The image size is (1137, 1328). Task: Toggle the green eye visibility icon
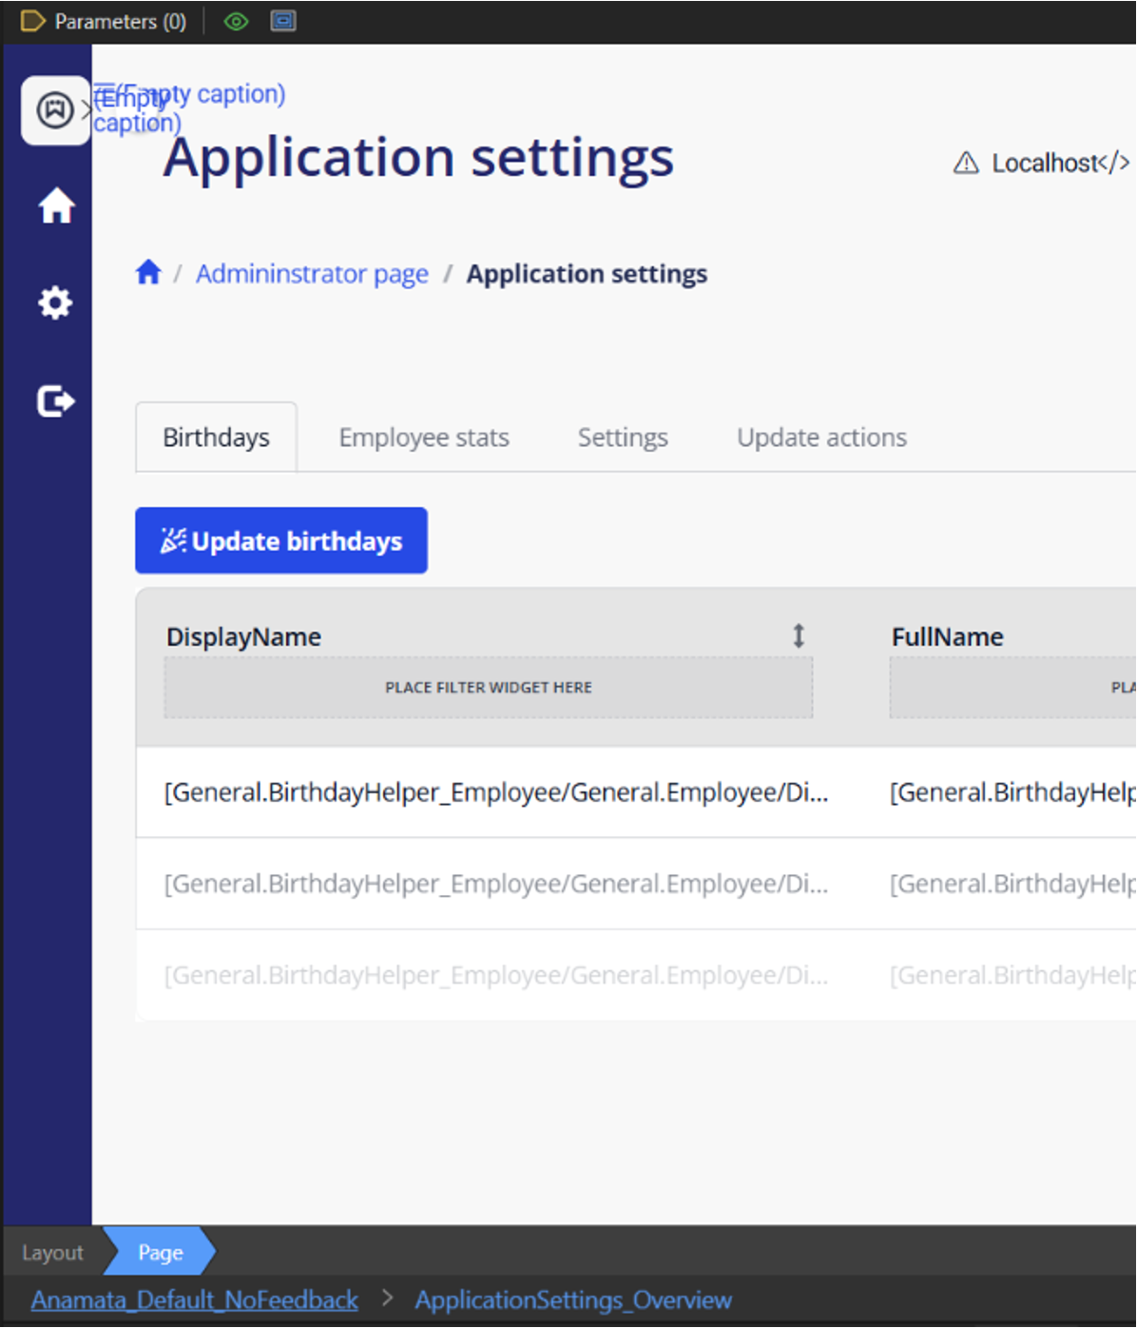tap(236, 21)
